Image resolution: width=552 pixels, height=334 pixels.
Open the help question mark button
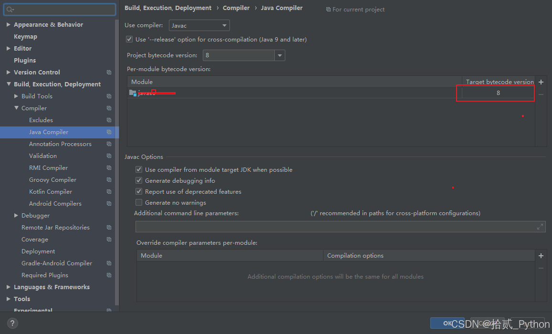point(12,323)
